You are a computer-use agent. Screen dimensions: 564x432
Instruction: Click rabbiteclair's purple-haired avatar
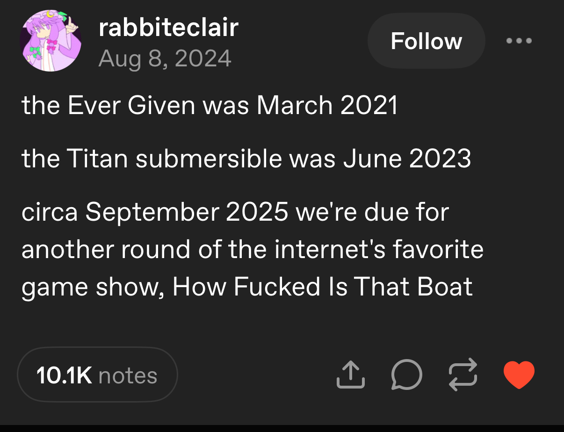tap(51, 41)
